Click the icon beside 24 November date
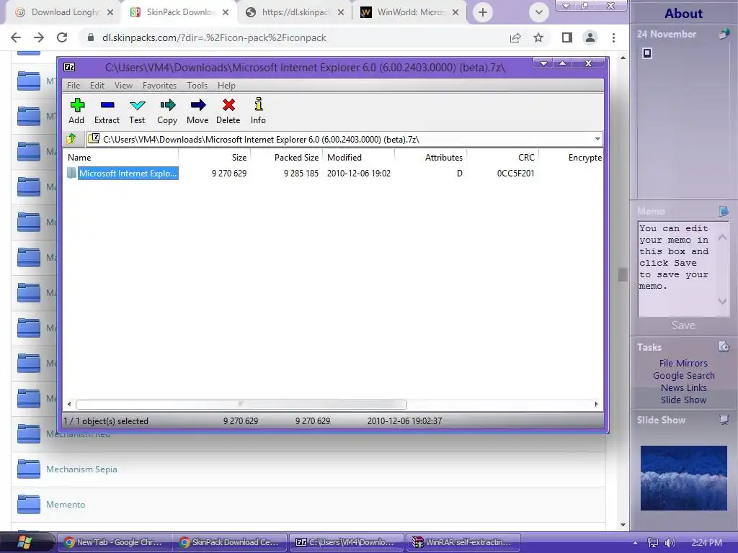 [724, 34]
